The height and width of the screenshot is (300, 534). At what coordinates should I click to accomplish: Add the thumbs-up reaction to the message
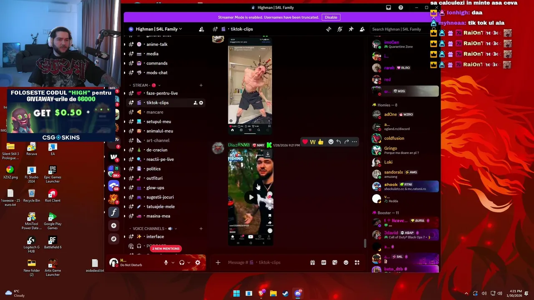tap(320, 142)
